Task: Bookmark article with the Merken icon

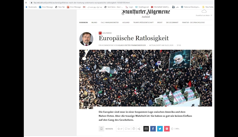Action: click(101, 129)
